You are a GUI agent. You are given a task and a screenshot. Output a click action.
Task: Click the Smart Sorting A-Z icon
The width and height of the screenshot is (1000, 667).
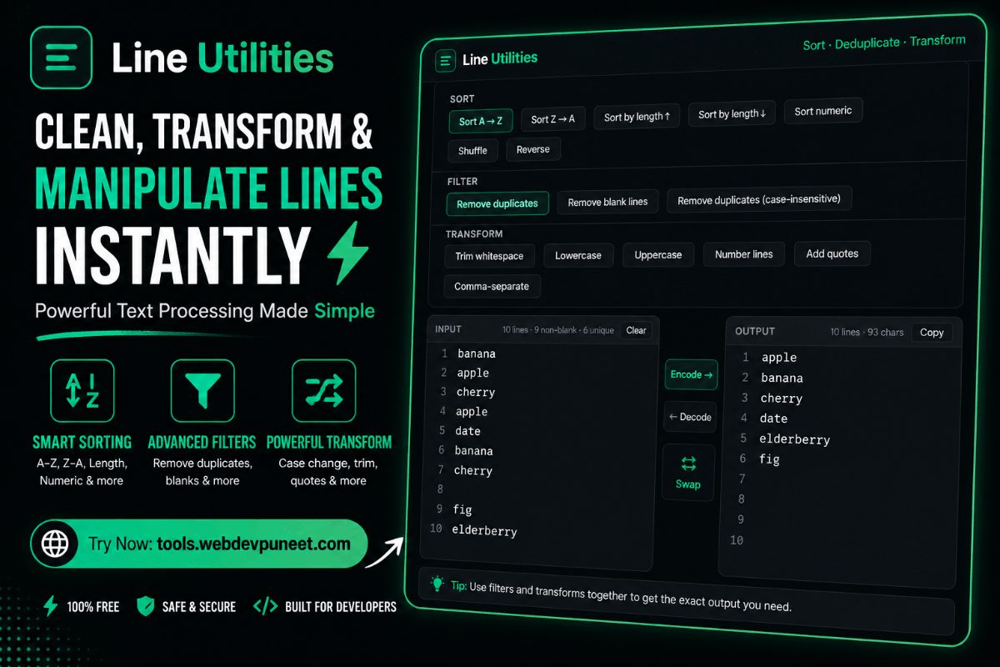pos(82,391)
